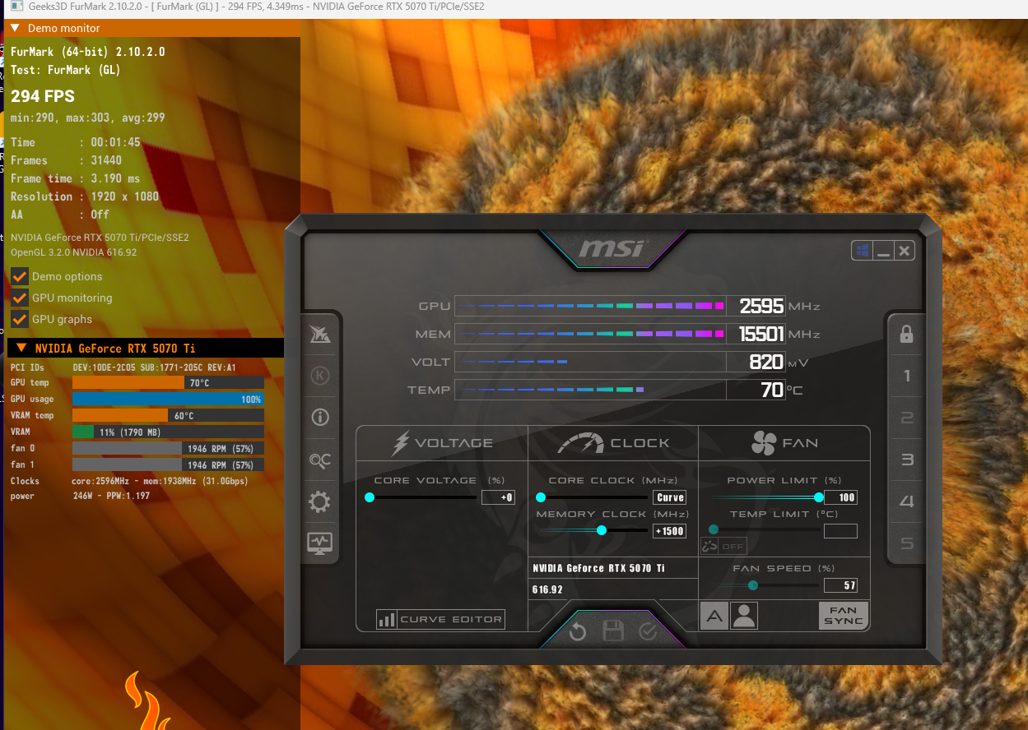The image size is (1028, 730).
Task: Uncheck Demo options checkbox
Action: 20,276
